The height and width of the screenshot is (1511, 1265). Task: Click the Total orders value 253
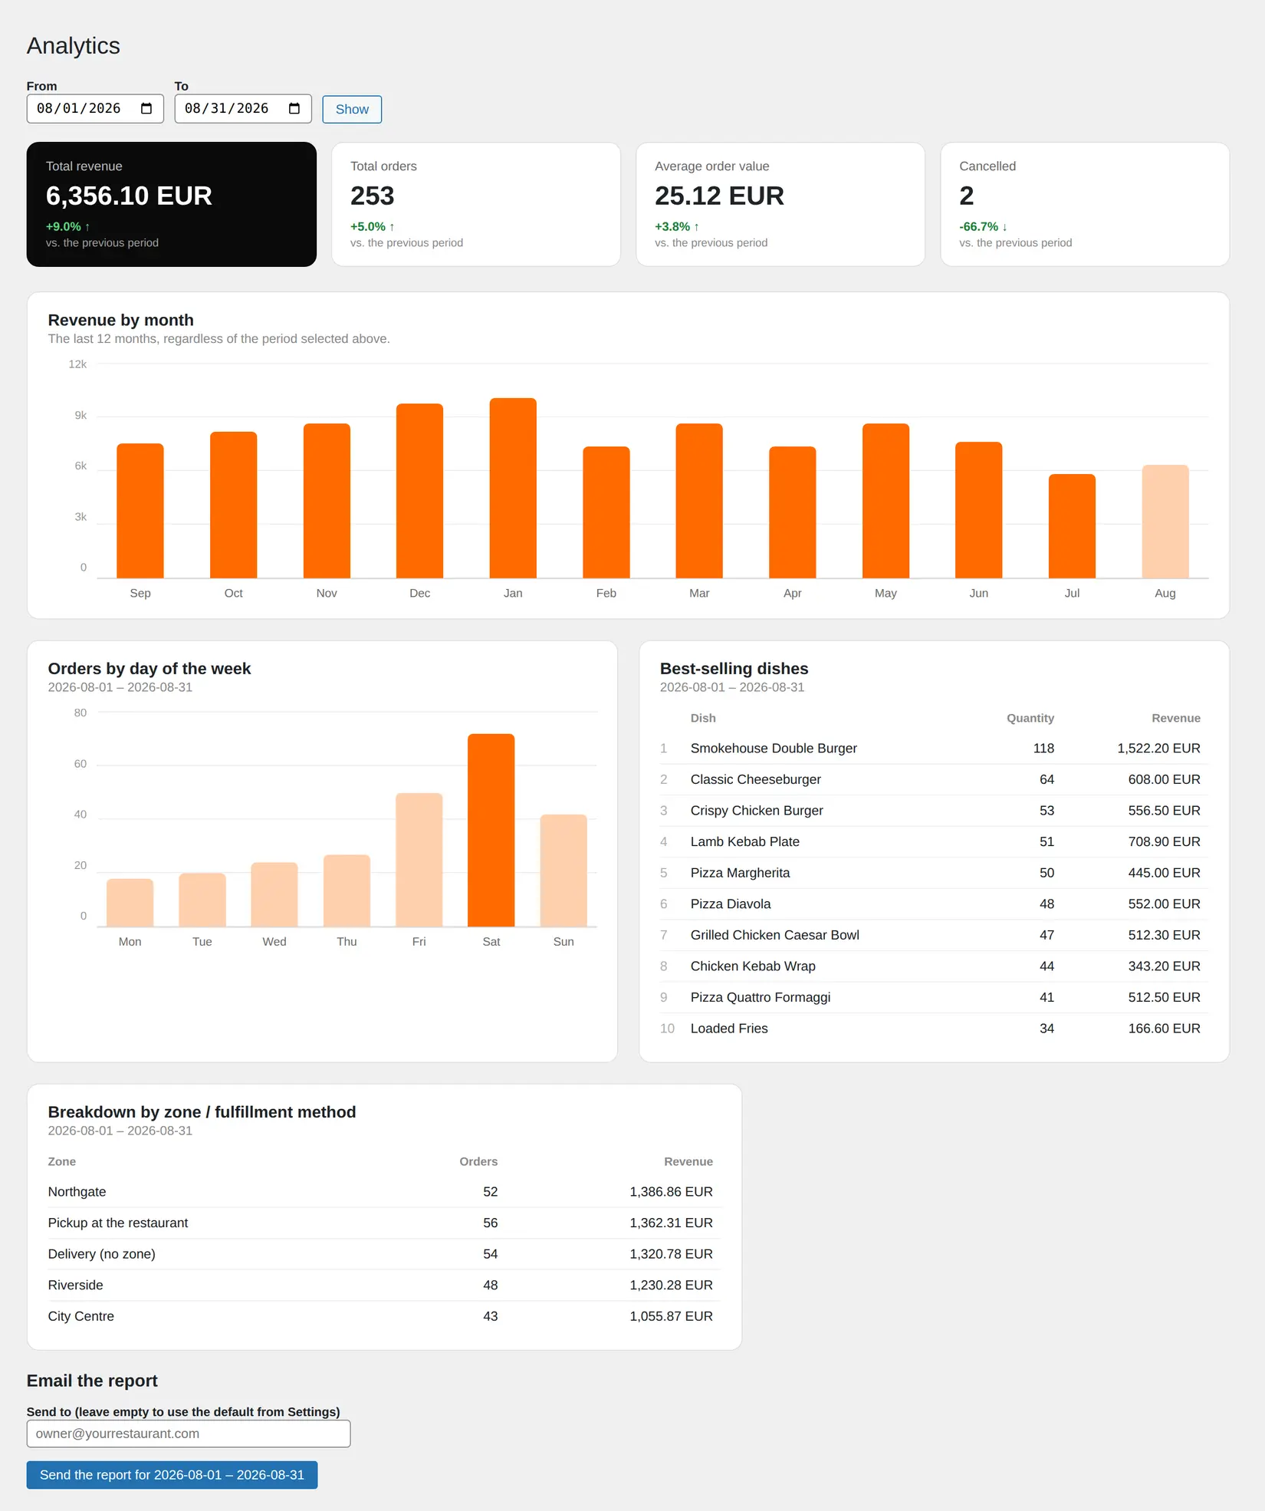pyautogui.click(x=373, y=196)
